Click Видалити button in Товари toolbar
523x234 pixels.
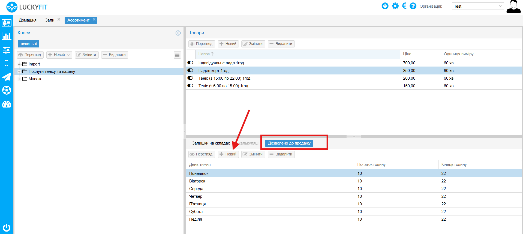281,44
